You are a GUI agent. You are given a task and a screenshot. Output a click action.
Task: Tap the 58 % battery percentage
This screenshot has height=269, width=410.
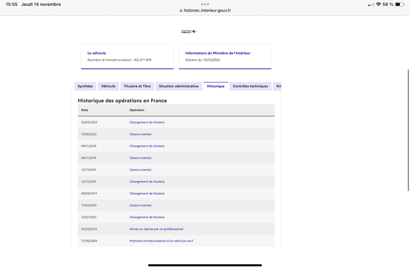(x=388, y=5)
